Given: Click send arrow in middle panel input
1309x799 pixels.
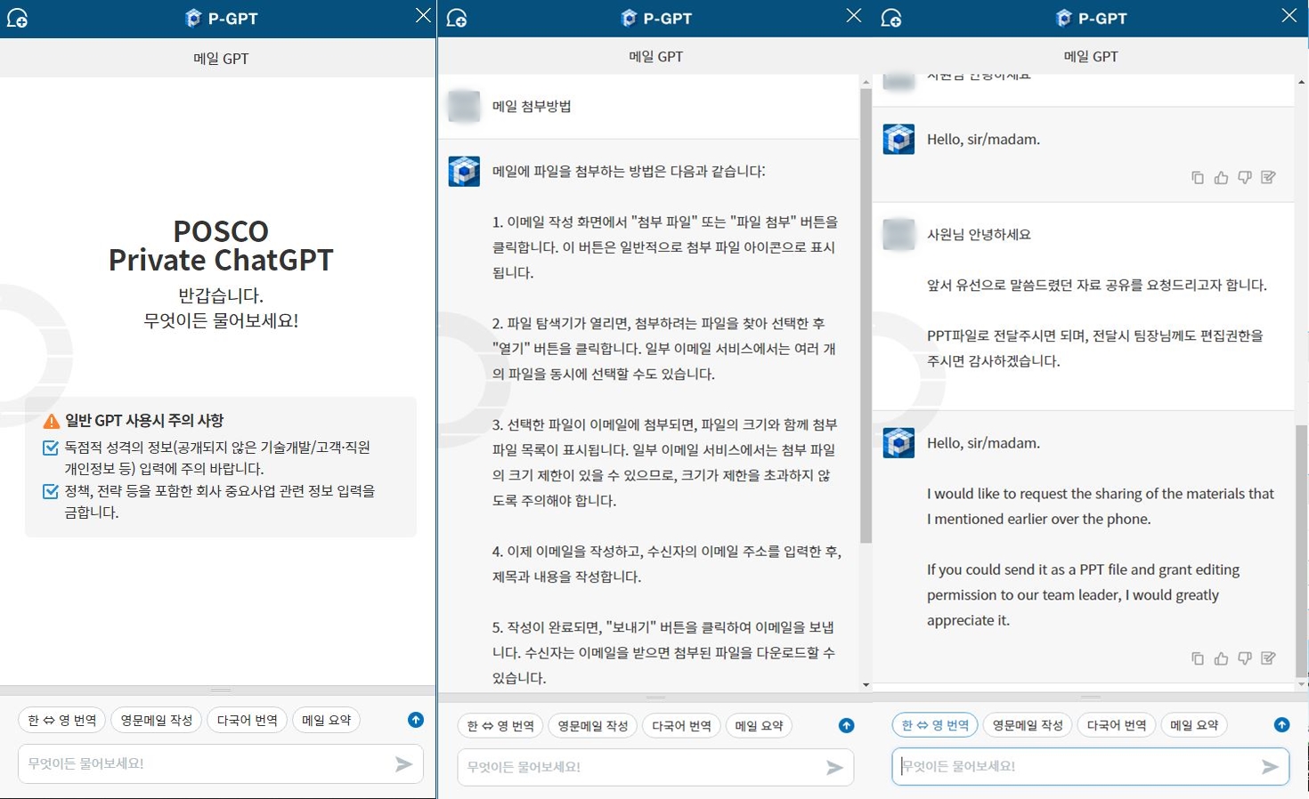Looking at the screenshot, I should [x=834, y=767].
